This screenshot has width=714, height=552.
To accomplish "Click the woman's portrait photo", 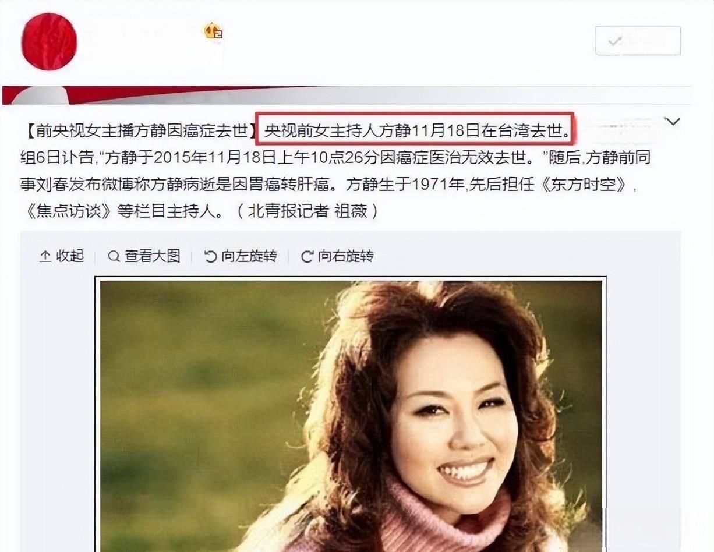I will (351, 415).
